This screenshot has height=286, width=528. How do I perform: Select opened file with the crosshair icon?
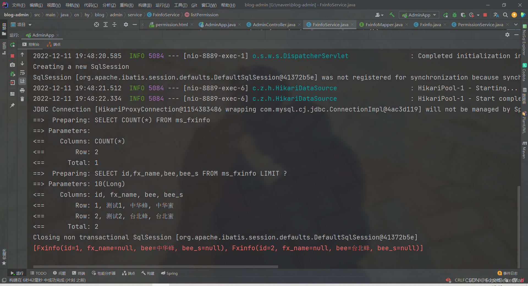pyautogui.click(x=97, y=25)
